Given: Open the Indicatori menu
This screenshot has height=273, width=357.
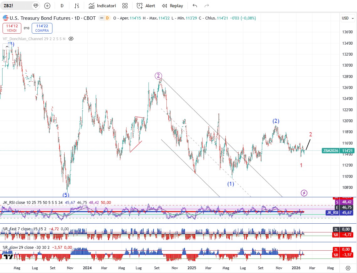Looking at the screenshot, I should 102,6.
